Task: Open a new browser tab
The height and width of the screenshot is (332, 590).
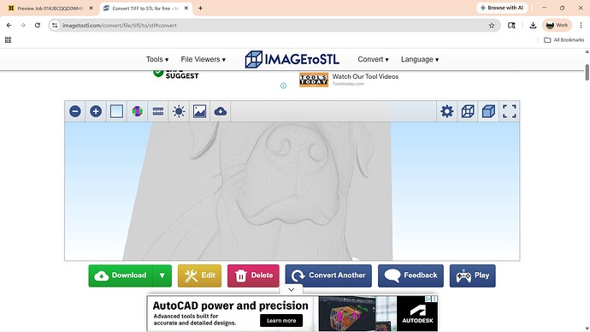Action: (201, 8)
